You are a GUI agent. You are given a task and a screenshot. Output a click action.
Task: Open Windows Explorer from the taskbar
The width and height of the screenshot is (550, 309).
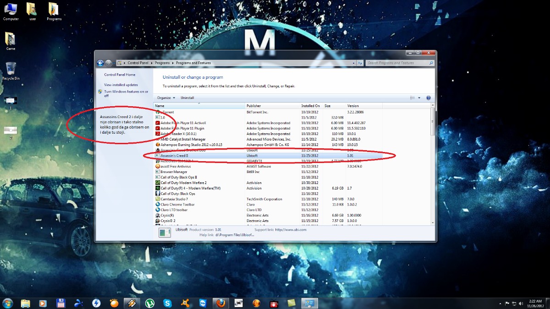pos(25,303)
